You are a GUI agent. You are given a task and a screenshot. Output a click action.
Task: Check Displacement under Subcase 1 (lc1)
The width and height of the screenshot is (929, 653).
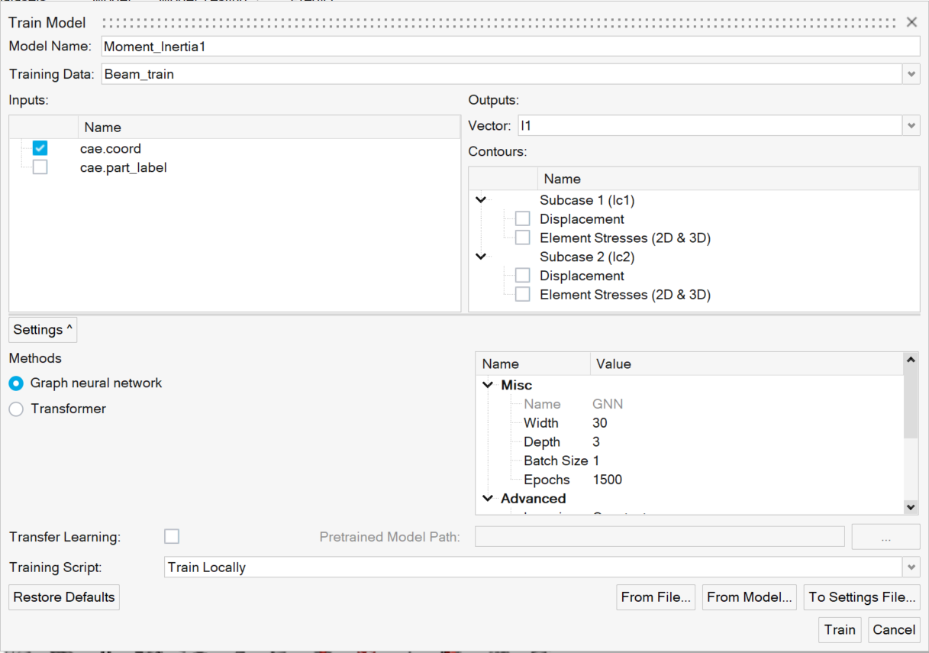point(522,218)
